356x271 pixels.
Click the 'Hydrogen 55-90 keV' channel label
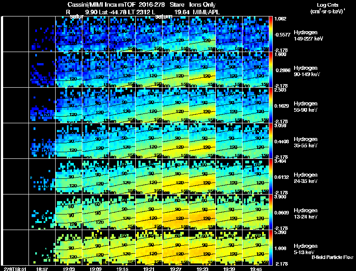pyautogui.click(x=306, y=107)
